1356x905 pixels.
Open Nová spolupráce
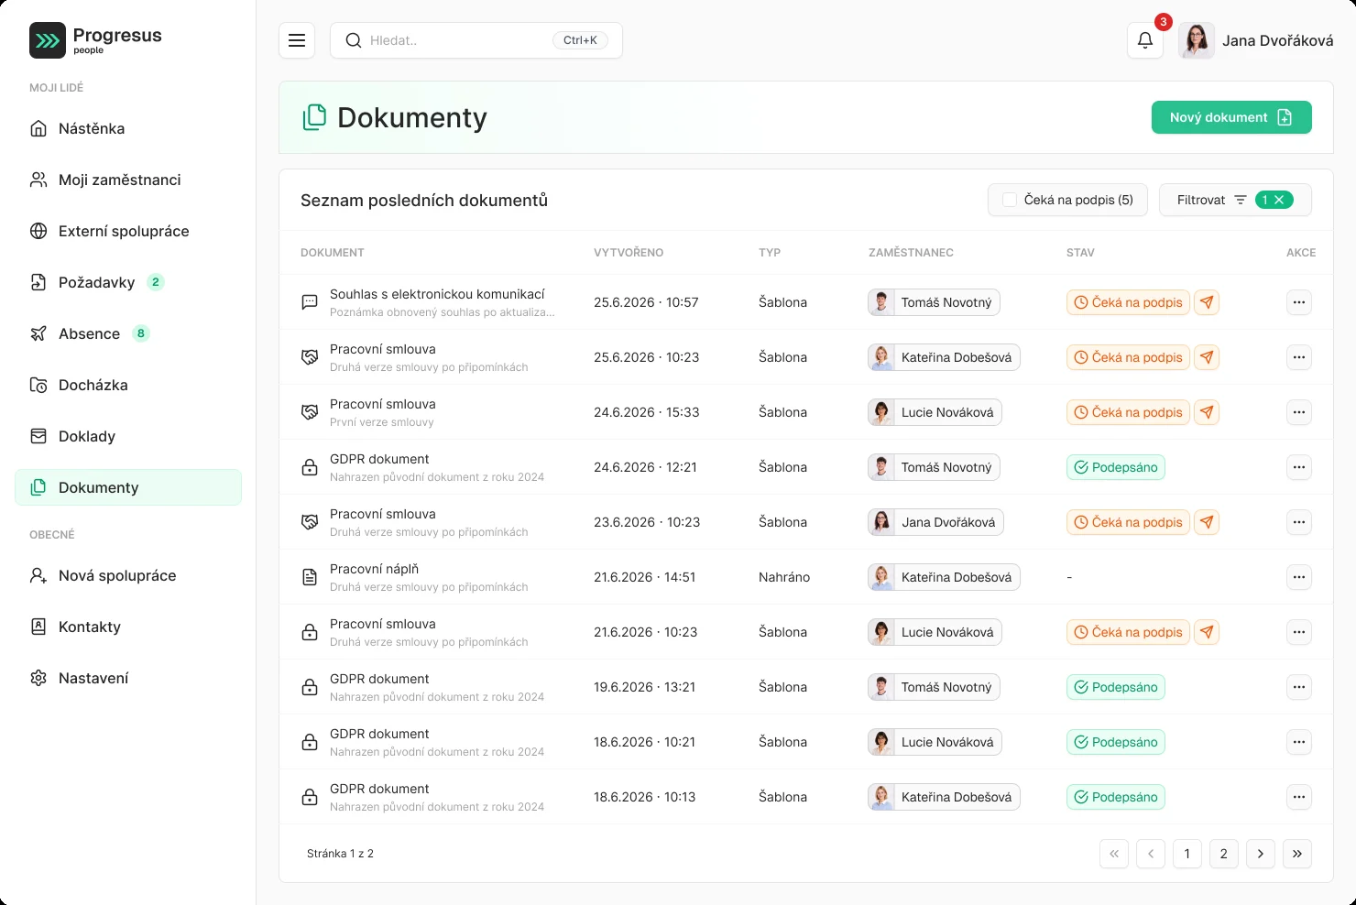click(128, 575)
